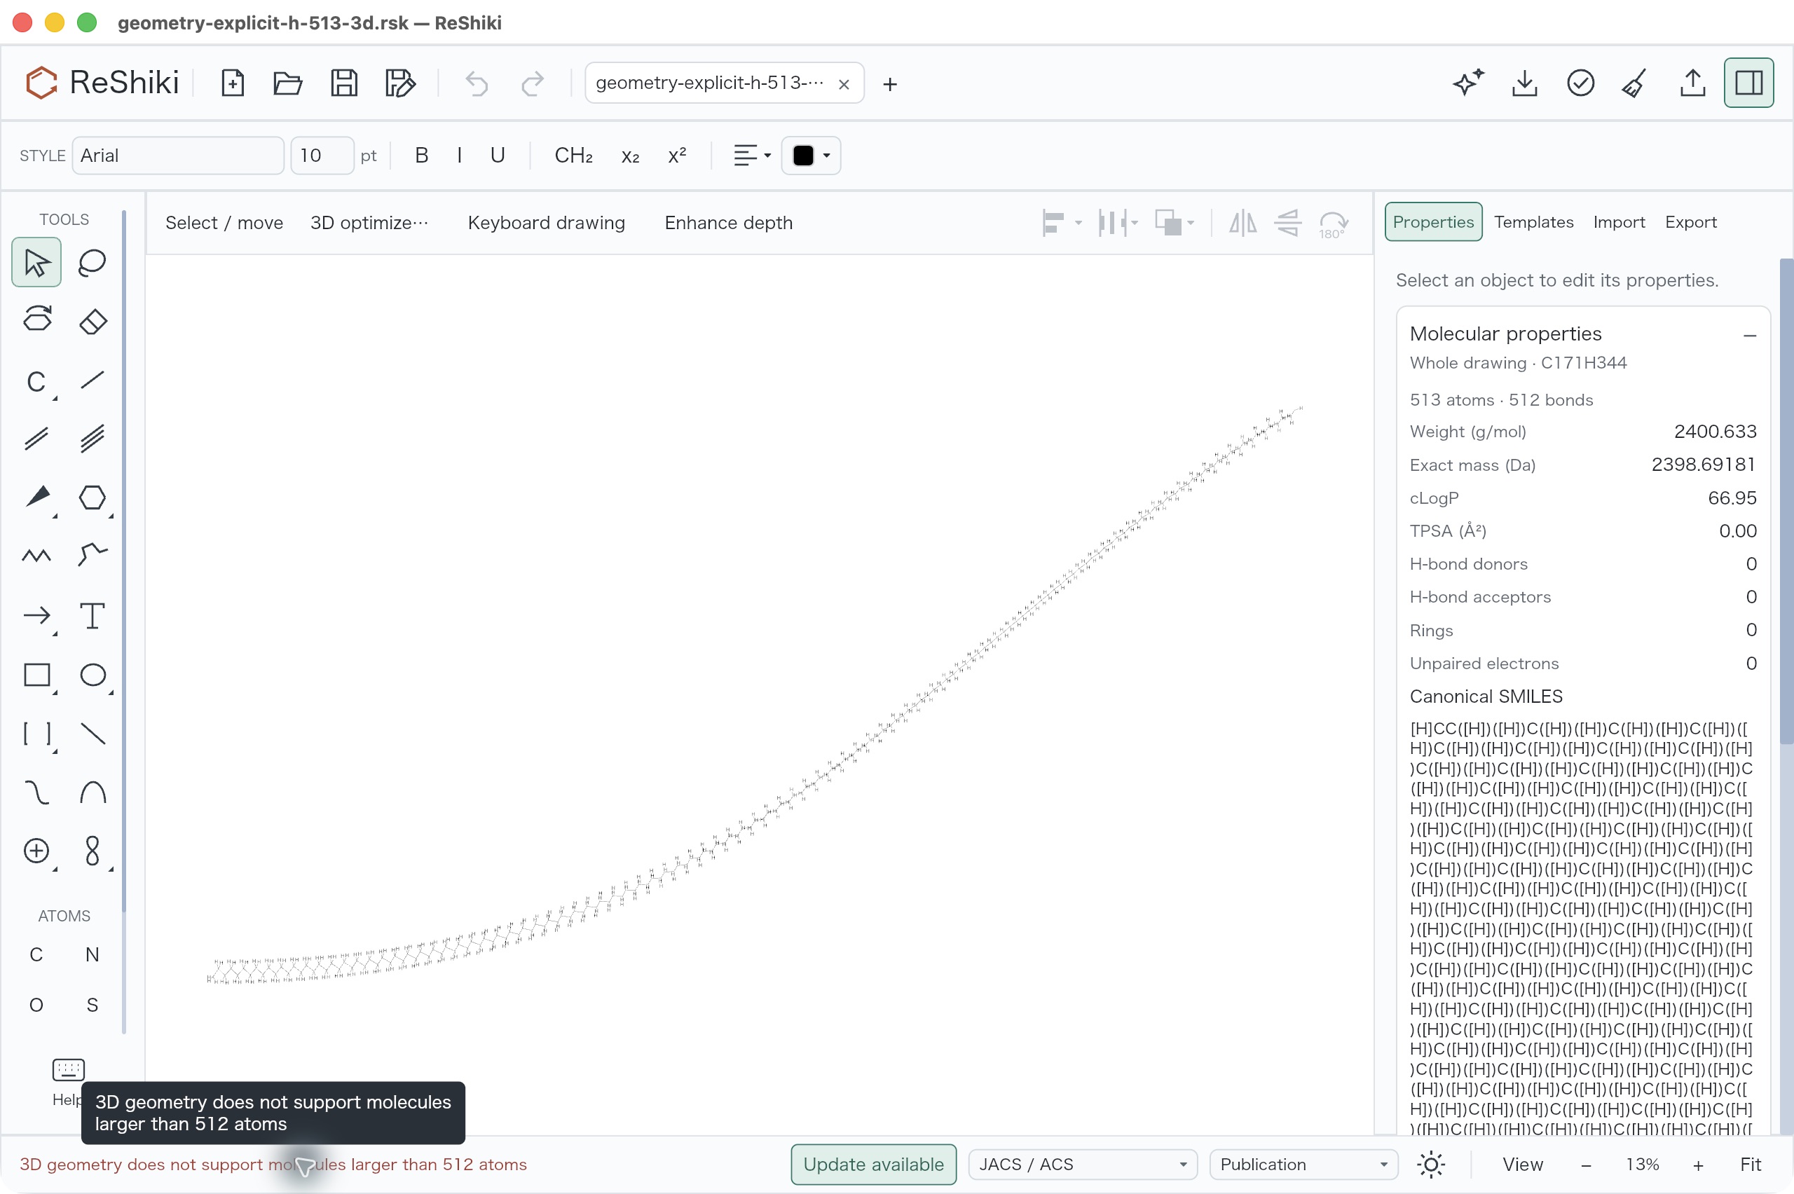Viewport: 1794px width, 1194px height.
Task: Select the wedge bond tool
Action: [36, 498]
